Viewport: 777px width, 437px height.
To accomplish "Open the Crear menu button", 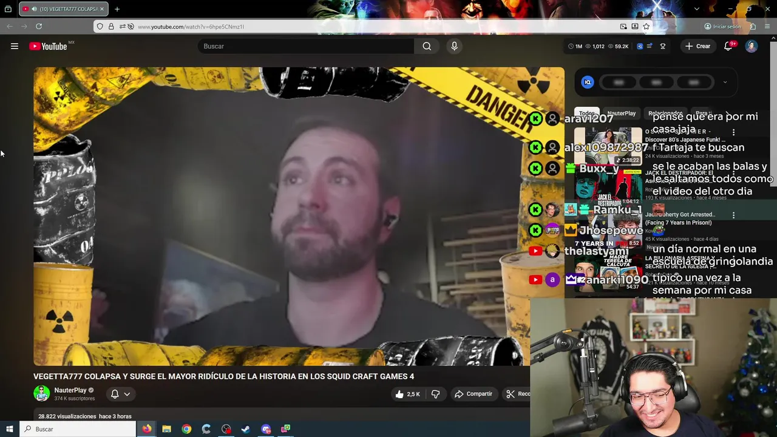I will coord(697,46).
